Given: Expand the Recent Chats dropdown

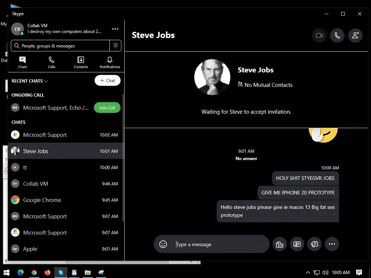Looking at the screenshot, I should point(30,81).
